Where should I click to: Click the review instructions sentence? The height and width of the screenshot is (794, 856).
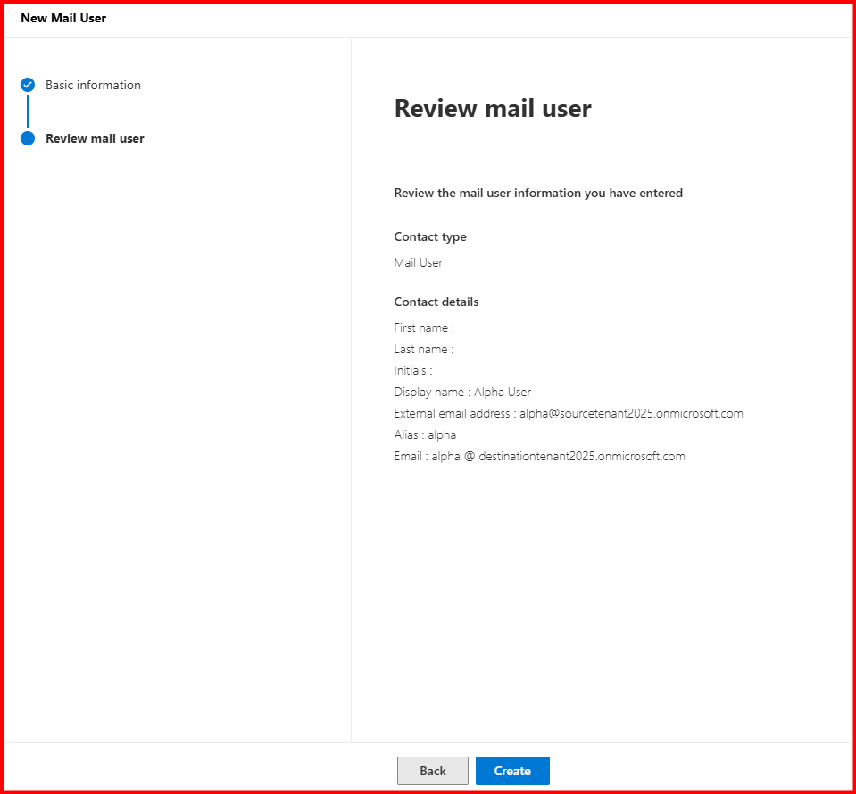tap(538, 193)
